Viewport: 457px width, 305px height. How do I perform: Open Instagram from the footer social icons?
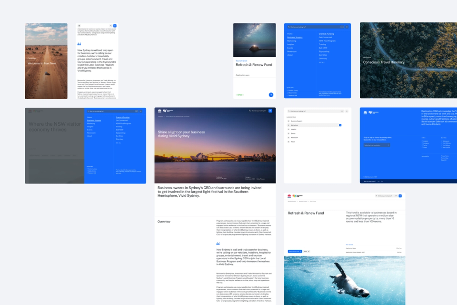(425, 143)
